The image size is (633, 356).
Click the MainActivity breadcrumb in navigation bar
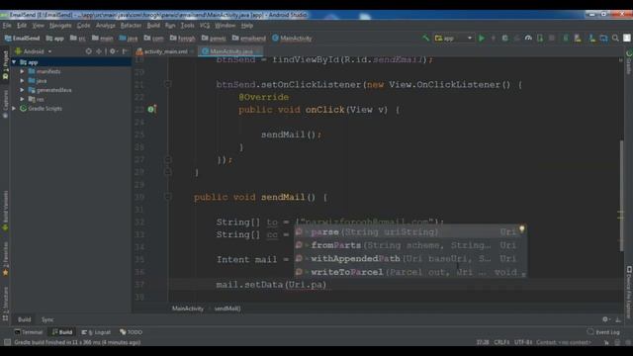(x=292, y=39)
